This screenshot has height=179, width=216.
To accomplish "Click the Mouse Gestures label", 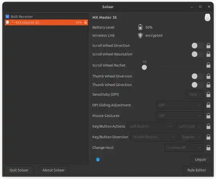I will [x=106, y=116].
